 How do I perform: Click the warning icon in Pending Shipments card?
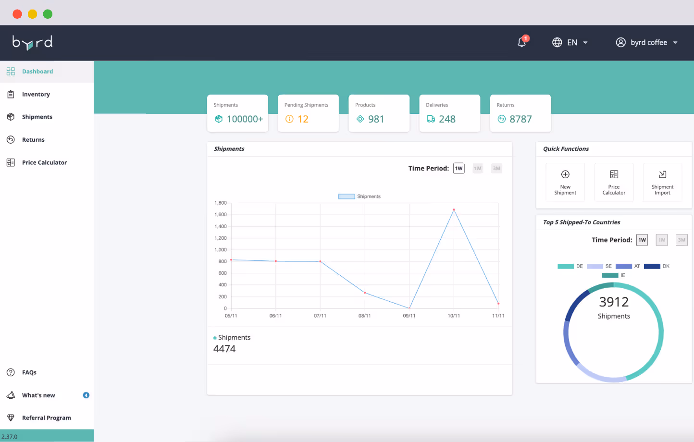[x=289, y=119]
